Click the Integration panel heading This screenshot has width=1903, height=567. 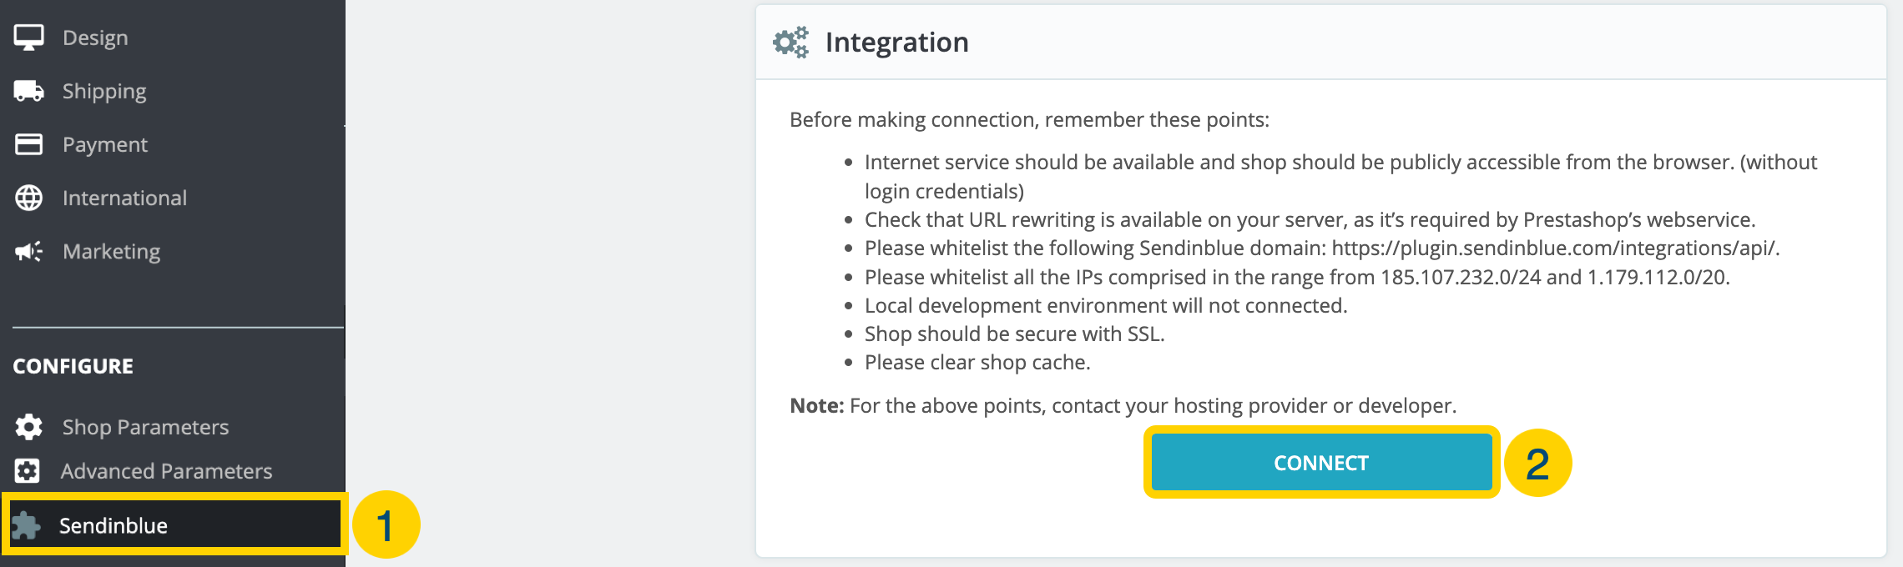click(897, 43)
